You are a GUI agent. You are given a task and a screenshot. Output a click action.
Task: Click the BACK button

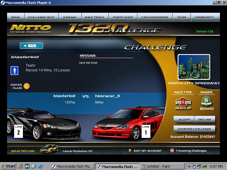(31, 46)
